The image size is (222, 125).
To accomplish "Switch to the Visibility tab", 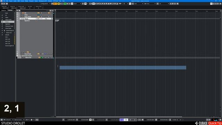I will [10, 10].
